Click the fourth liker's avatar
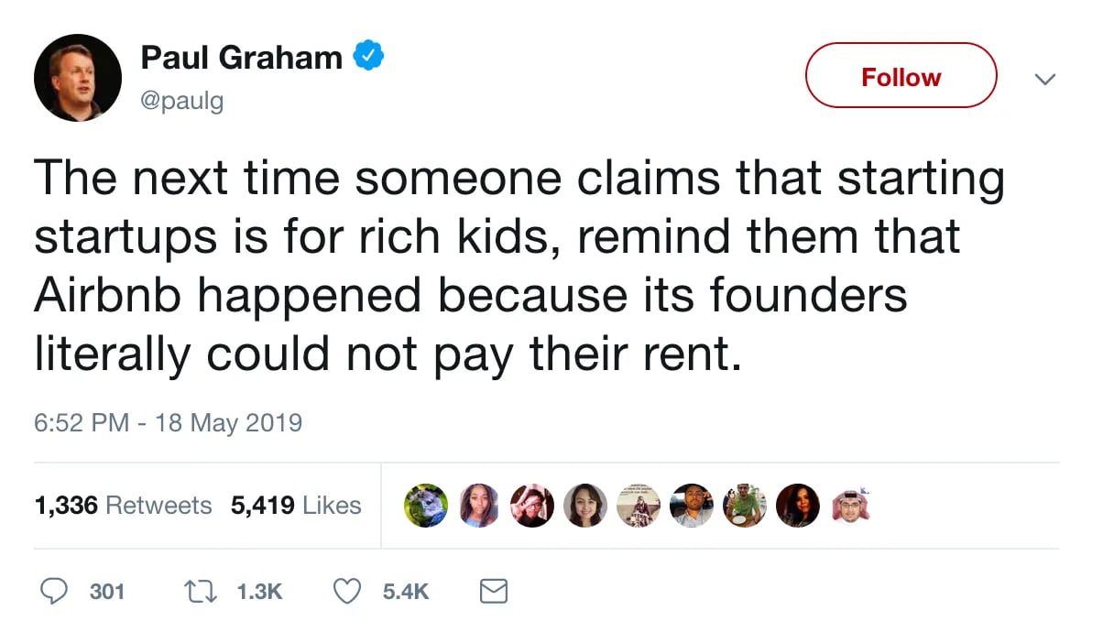This screenshot has width=1103, height=643. [585, 506]
